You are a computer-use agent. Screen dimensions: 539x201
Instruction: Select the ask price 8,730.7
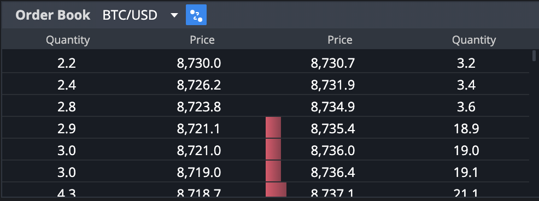(333, 63)
